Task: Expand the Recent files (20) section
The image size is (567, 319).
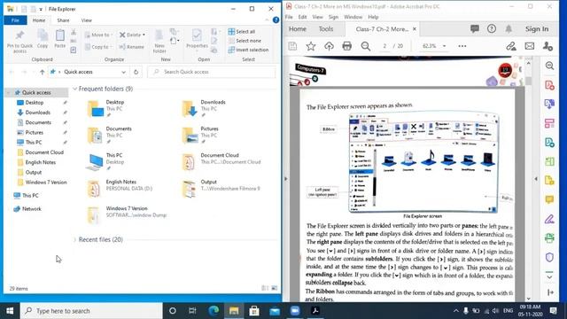Action: click(x=74, y=239)
